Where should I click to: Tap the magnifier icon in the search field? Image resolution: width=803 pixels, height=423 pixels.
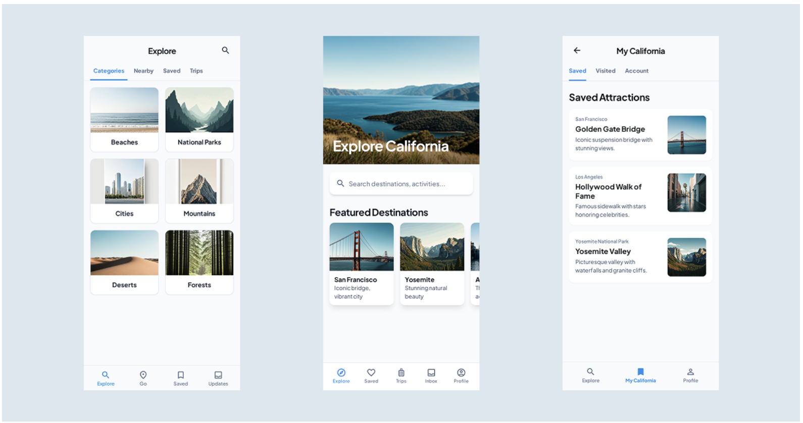click(x=340, y=183)
